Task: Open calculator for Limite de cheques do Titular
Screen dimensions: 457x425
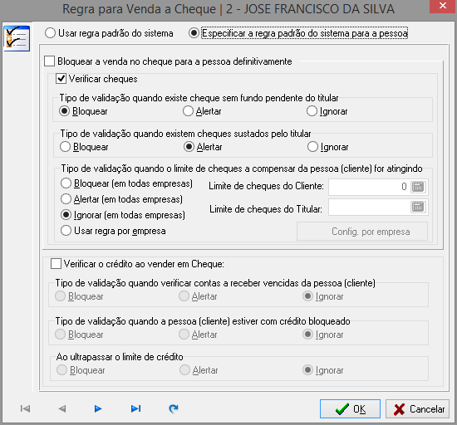Action: 418,208
